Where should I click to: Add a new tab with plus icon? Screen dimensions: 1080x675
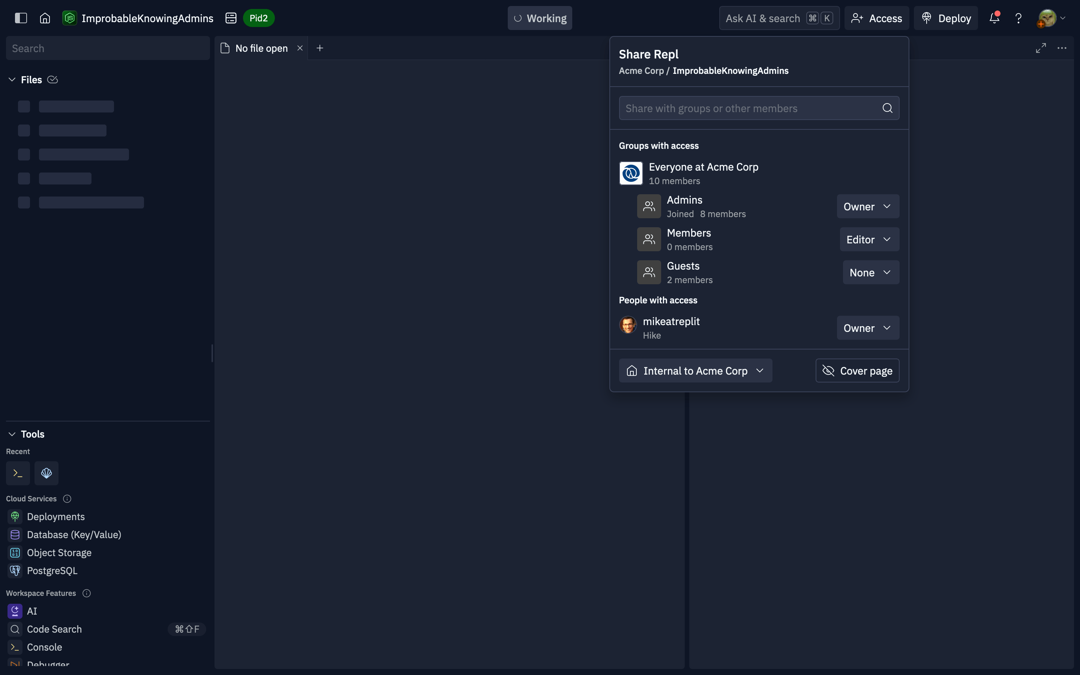point(319,48)
